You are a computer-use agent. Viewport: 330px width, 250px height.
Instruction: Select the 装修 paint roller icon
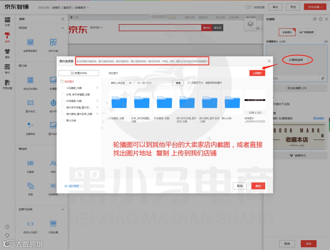(x=7, y=36)
